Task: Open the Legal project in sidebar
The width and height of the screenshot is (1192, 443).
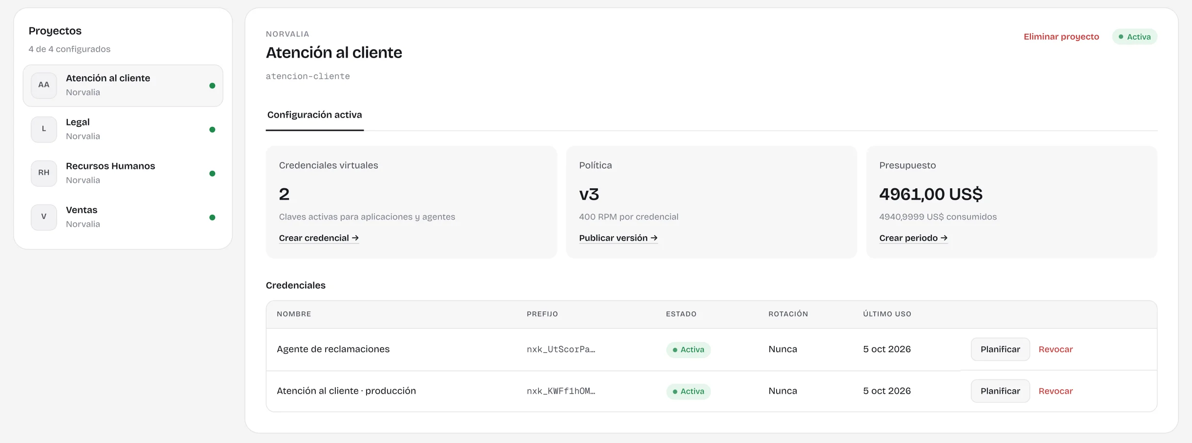Action: [123, 129]
